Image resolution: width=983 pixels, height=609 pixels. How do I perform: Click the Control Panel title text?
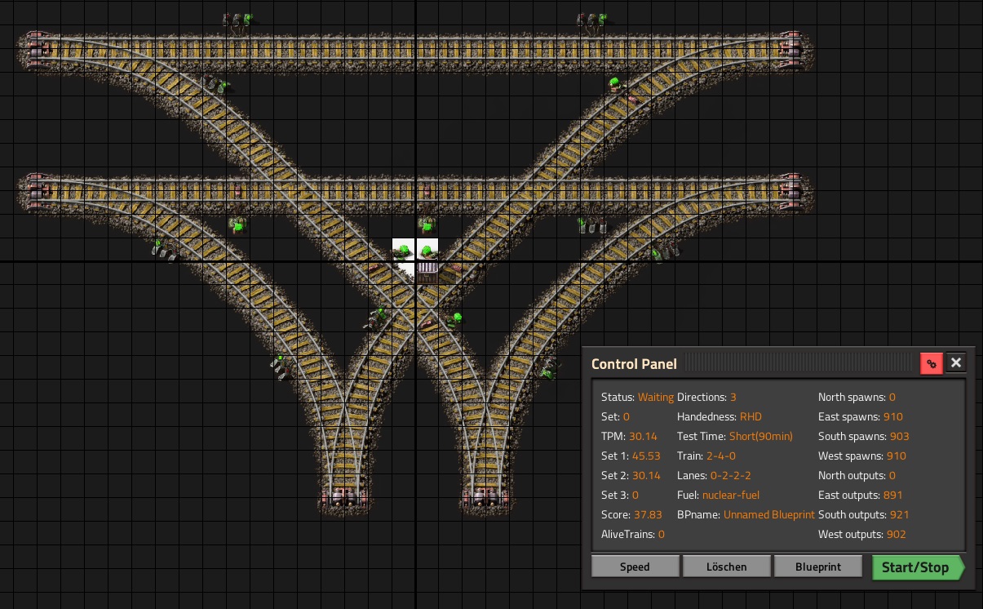click(634, 364)
